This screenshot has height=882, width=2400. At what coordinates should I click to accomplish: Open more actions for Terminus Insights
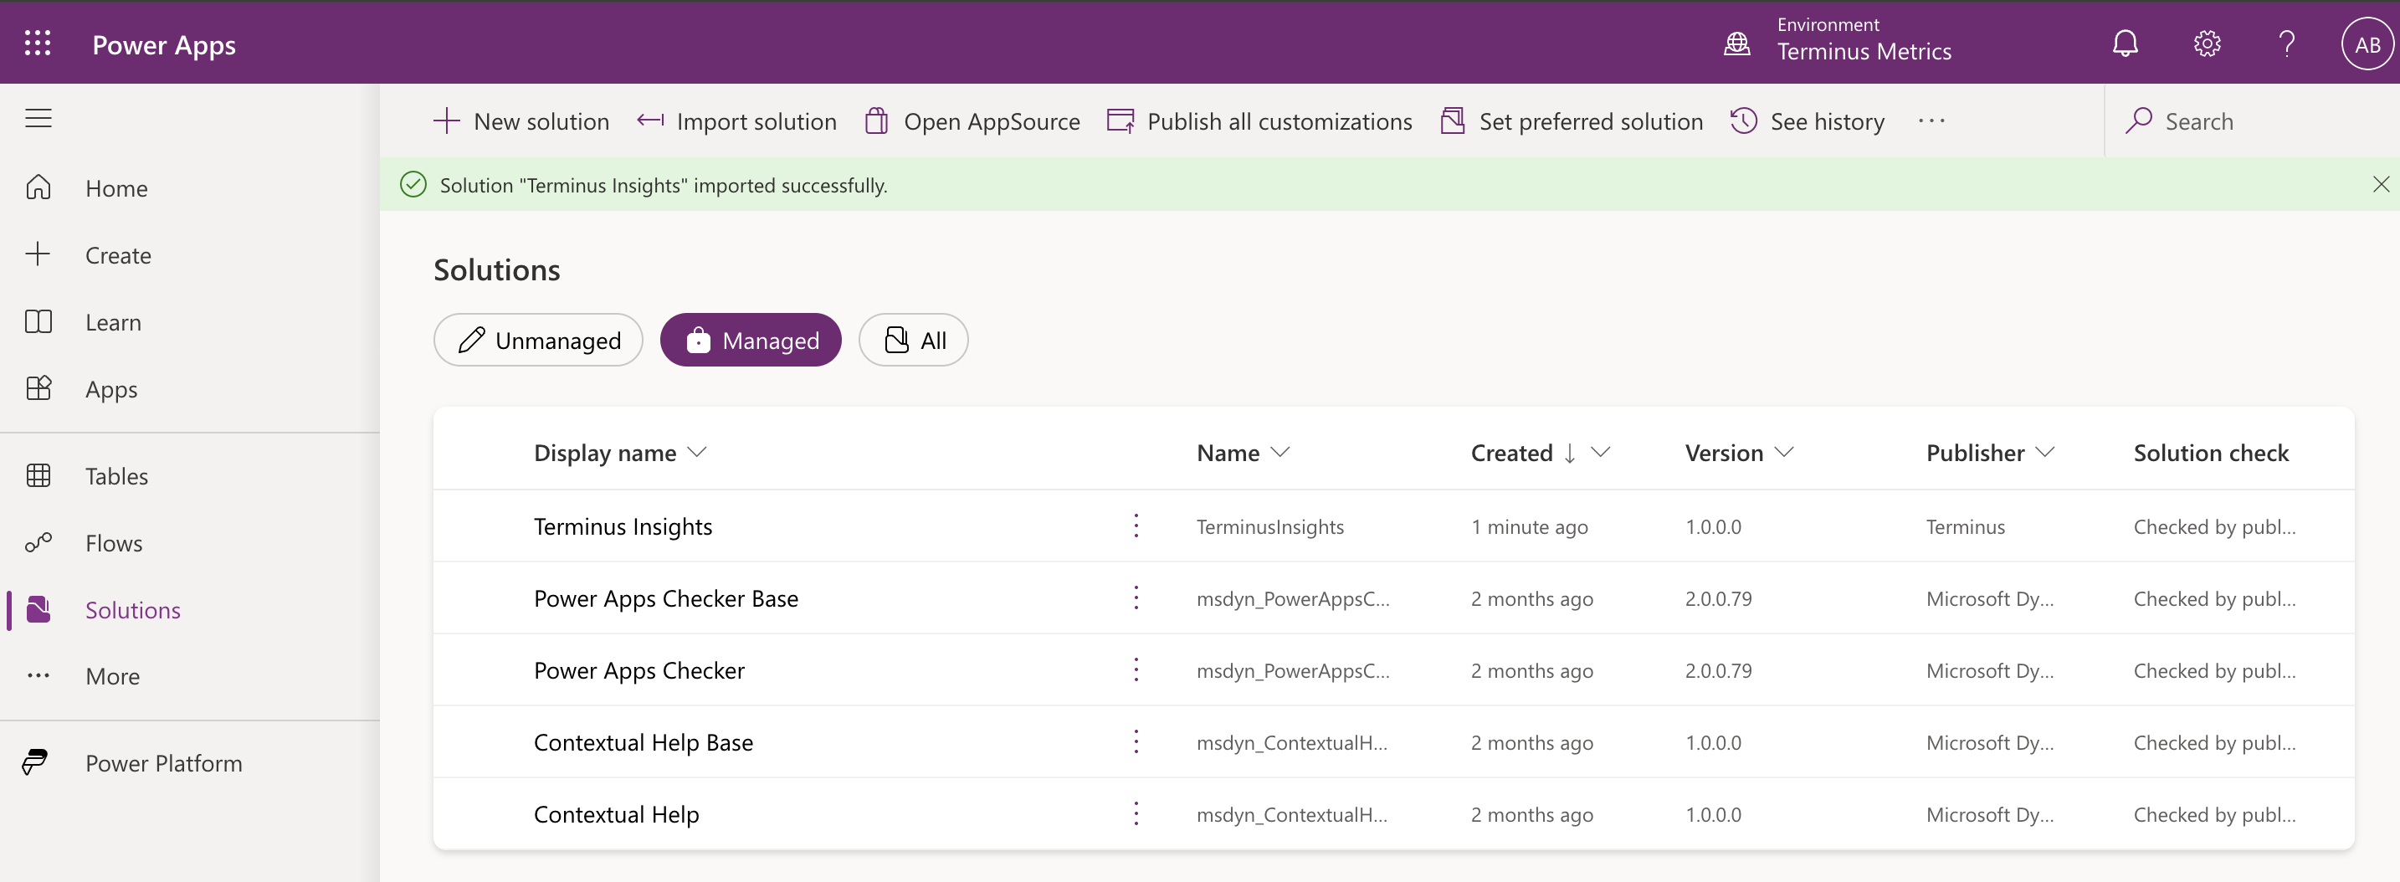point(1136,526)
